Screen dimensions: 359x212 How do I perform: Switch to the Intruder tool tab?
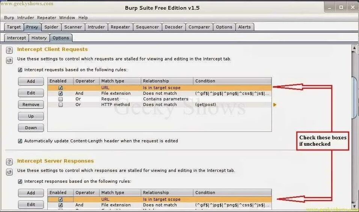[96, 27]
